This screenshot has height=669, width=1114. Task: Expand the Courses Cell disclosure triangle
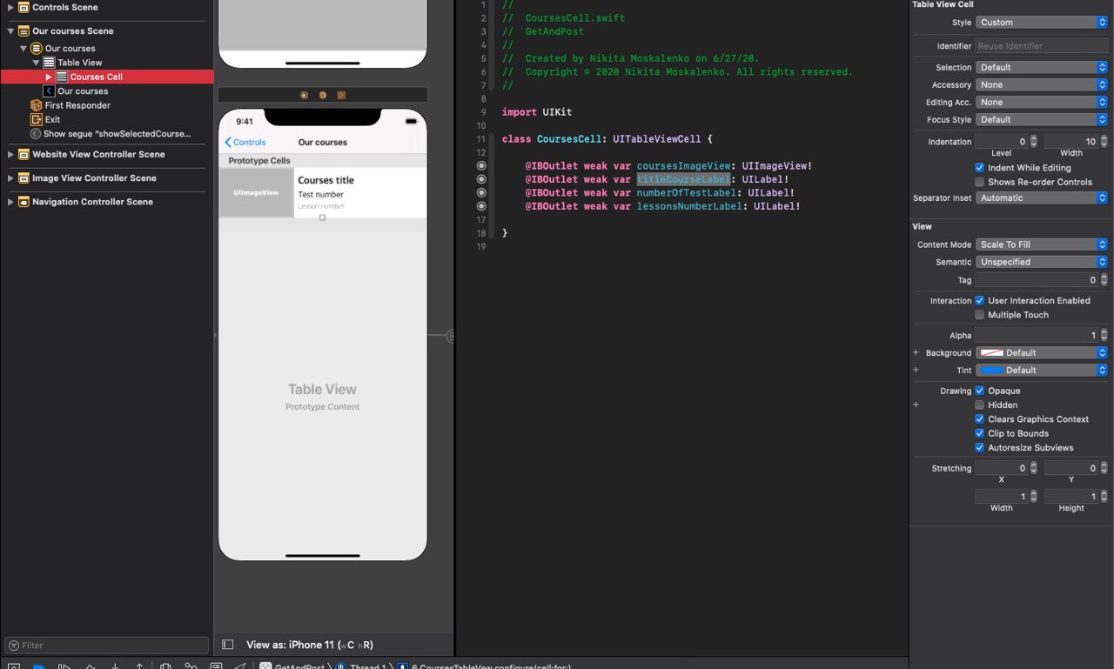49,77
